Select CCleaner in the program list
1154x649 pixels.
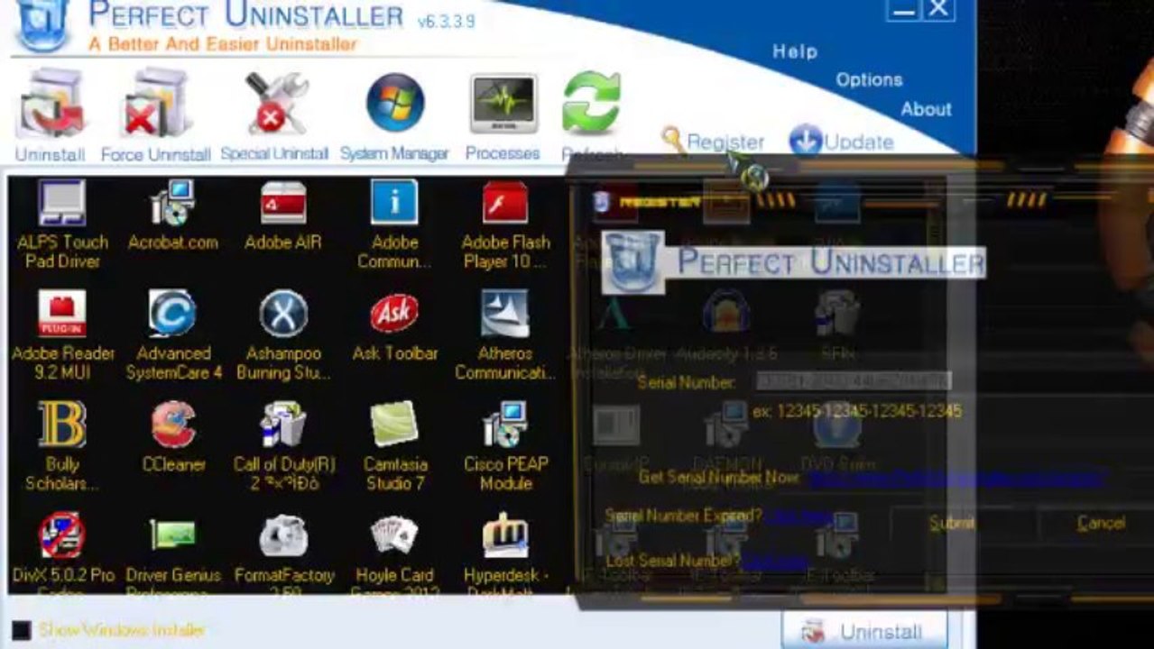(x=173, y=437)
